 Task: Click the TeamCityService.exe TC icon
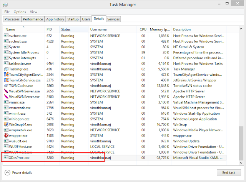tap(6, 80)
